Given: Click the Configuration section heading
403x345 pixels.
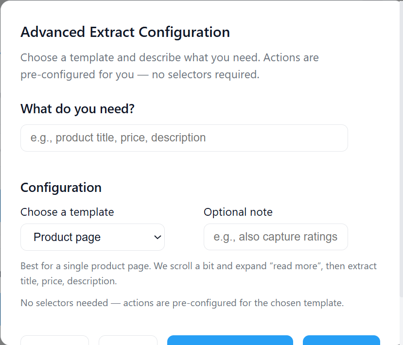Looking at the screenshot, I should [x=61, y=188].
